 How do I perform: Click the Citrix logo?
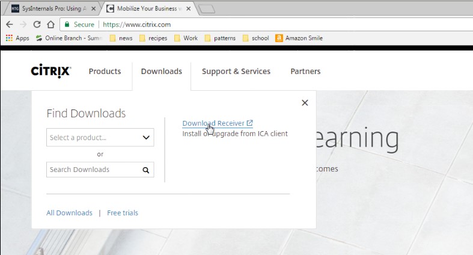tap(51, 71)
